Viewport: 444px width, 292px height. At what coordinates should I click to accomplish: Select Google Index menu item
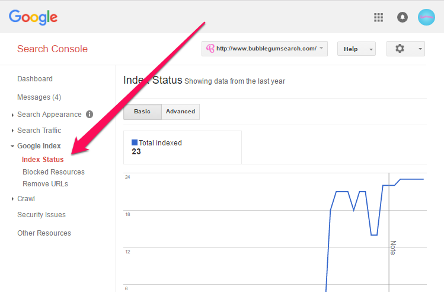click(39, 146)
